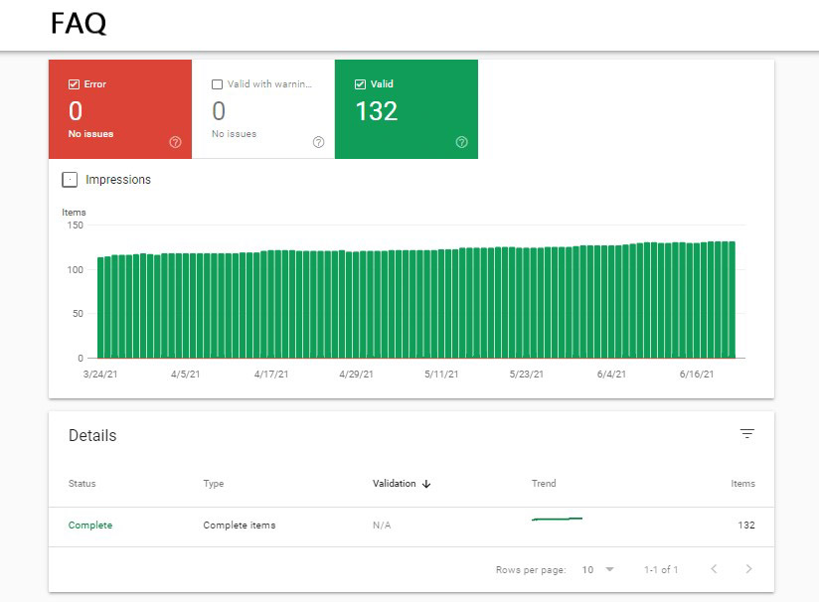This screenshot has height=602, width=819.
Task: Click help icon in green Valid card
Action: (x=461, y=142)
